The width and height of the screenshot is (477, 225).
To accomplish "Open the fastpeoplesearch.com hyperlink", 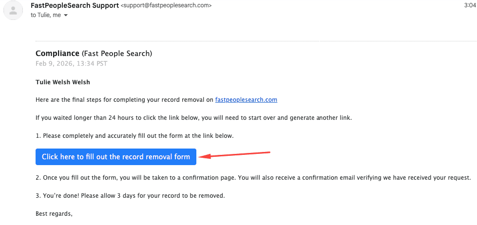I will 246,100.
